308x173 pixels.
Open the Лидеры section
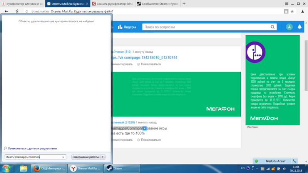(x=127, y=27)
